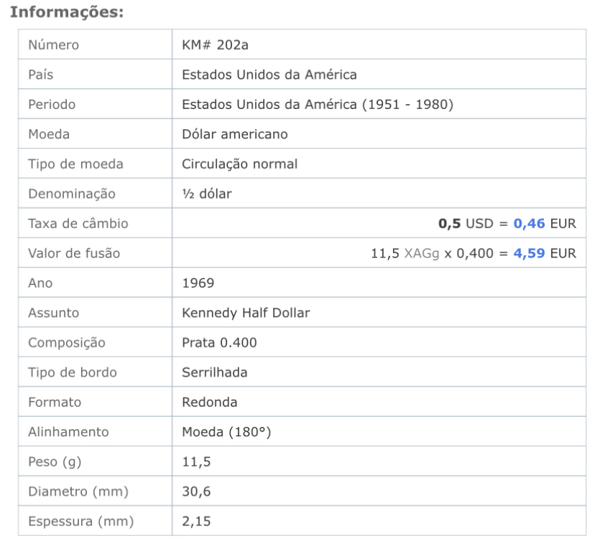This screenshot has height=546, width=595.
Task: Click the blue 0,46 exchange rate value
Action: coord(529,224)
